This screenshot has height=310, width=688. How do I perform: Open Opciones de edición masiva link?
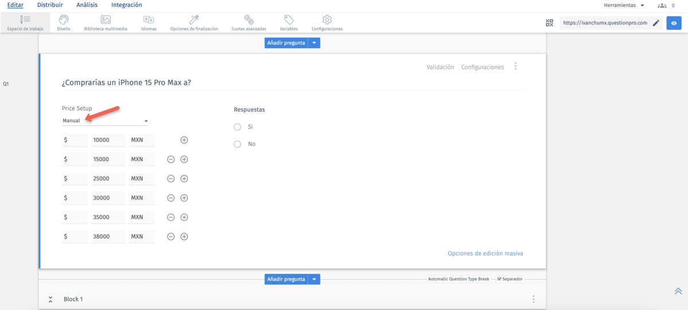click(486, 253)
